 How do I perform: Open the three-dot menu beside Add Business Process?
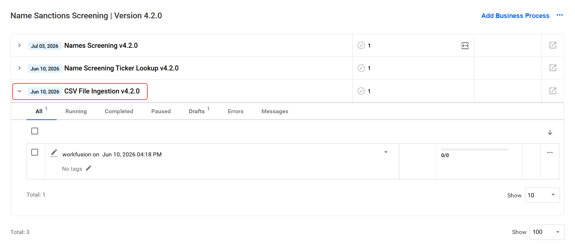click(560, 15)
